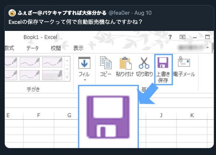
Task: Select column F header
Action: pyautogui.click(x=39, y=115)
